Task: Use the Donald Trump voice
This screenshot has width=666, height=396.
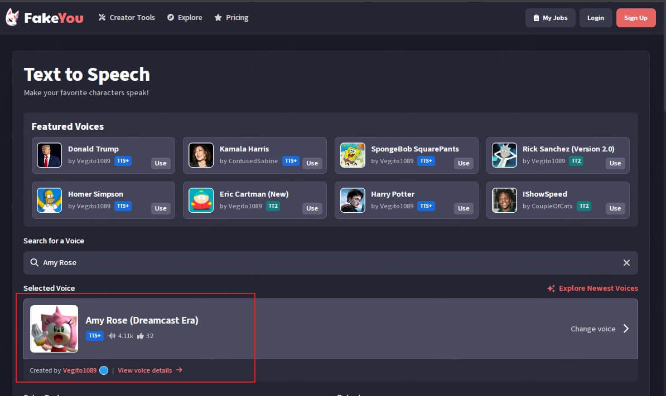Action: tap(161, 163)
